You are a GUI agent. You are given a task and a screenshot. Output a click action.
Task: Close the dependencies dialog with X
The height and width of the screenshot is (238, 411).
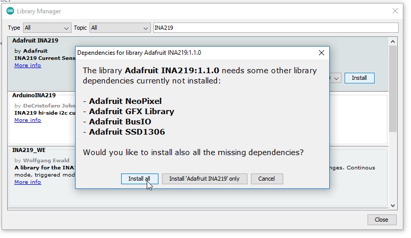point(321,52)
